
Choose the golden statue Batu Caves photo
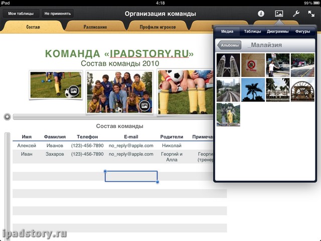pyautogui.click(x=228, y=115)
